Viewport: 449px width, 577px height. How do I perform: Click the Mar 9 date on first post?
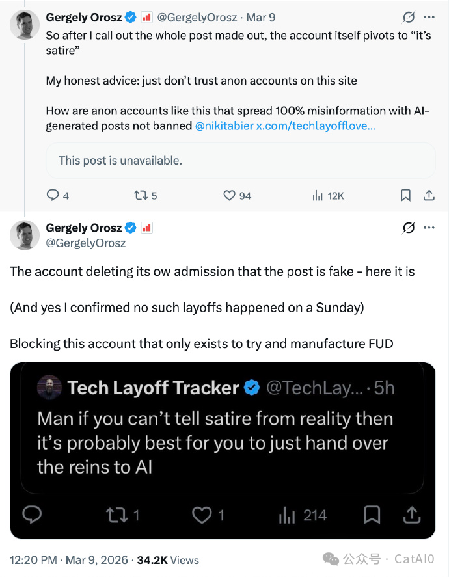[260, 18]
